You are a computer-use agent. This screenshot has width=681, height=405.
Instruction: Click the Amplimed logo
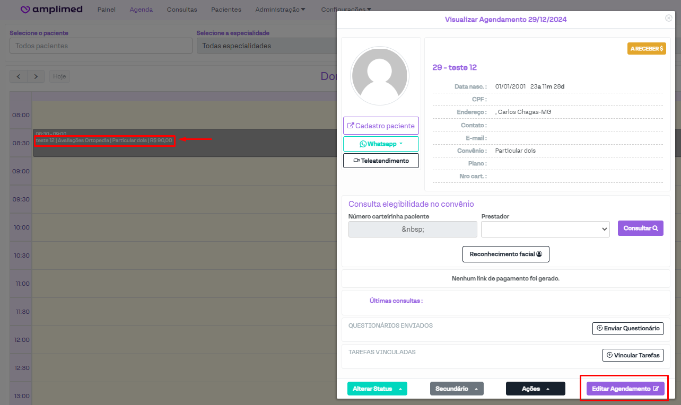coord(51,10)
